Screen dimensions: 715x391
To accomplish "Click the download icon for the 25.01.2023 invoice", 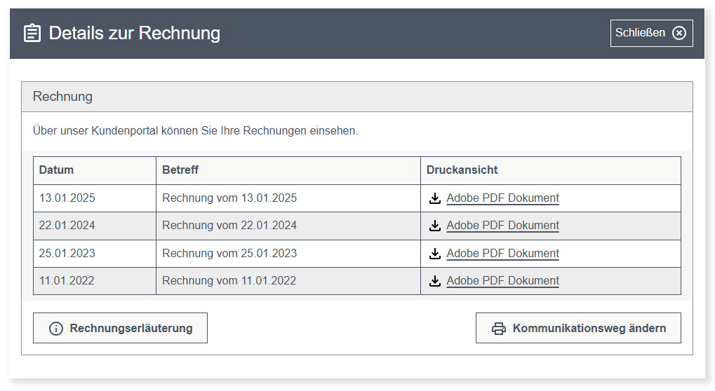I will pos(435,254).
